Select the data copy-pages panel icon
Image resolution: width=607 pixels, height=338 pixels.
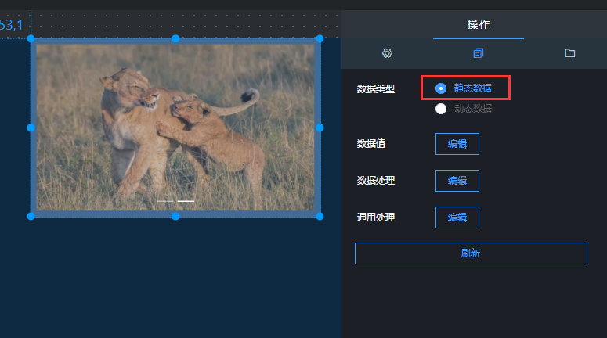[x=479, y=53]
